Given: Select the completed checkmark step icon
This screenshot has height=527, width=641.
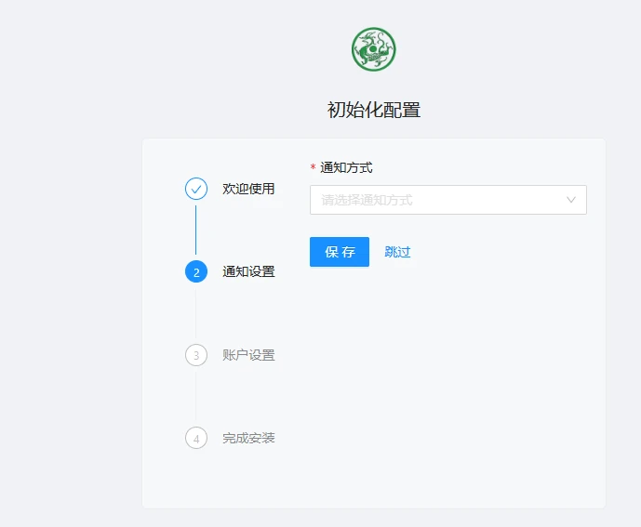Looking at the screenshot, I should 196,189.
